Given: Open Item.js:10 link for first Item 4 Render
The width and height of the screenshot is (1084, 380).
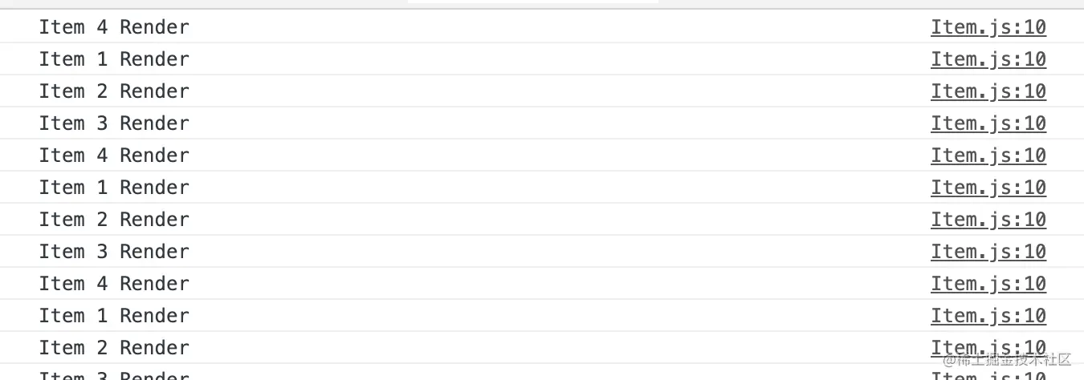Looking at the screenshot, I should coord(988,27).
